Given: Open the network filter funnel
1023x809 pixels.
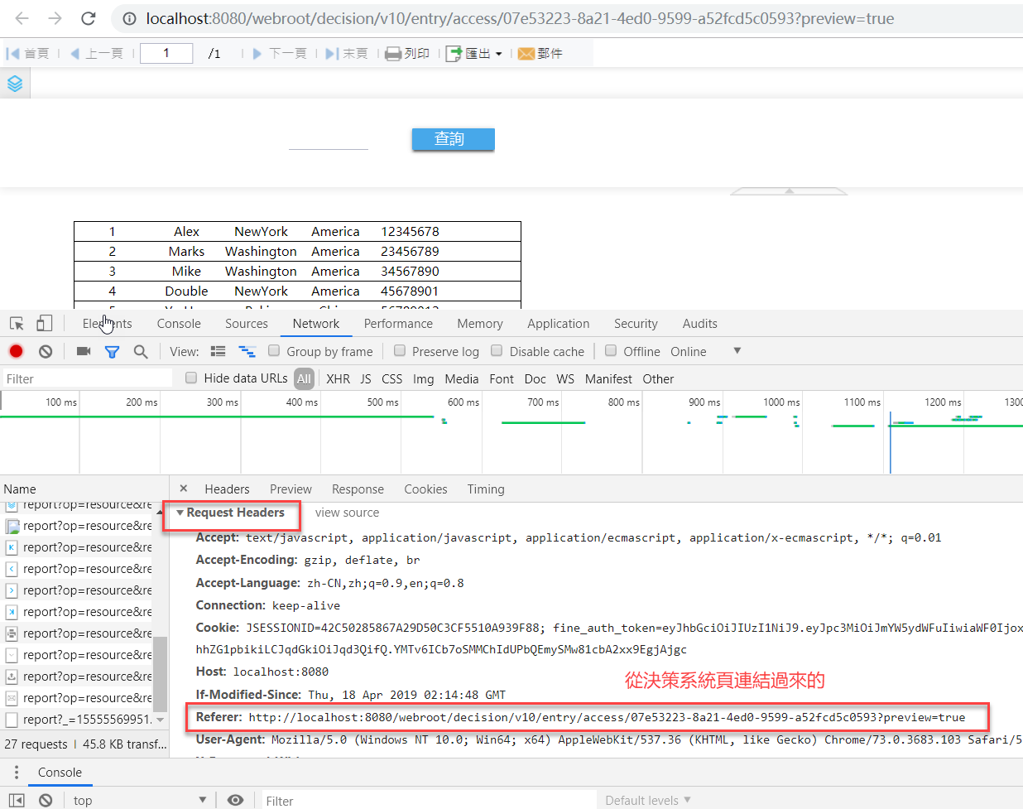Looking at the screenshot, I should point(112,351).
